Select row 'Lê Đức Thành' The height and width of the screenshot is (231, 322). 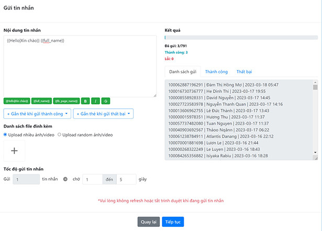tap(219, 111)
